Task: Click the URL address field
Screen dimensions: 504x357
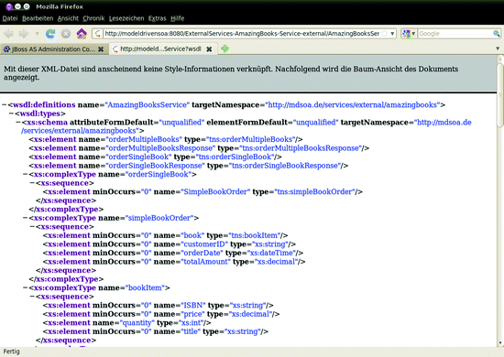Action: [241, 33]
